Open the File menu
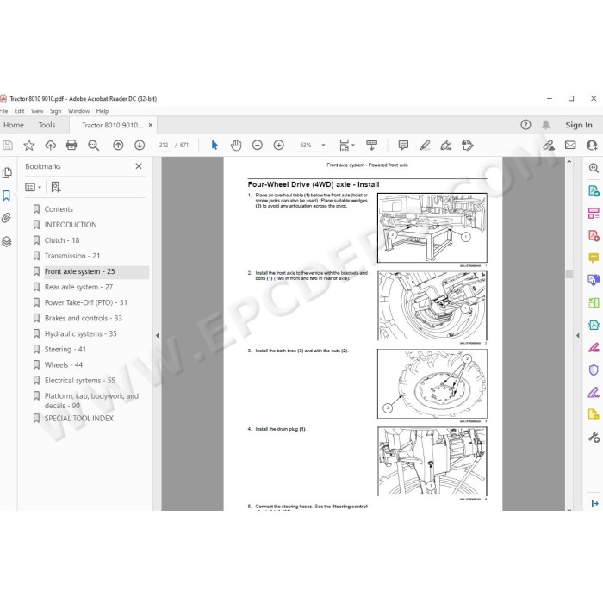Image resolution: width=603 pixels, height=603 pixels. tap(4, 111)
